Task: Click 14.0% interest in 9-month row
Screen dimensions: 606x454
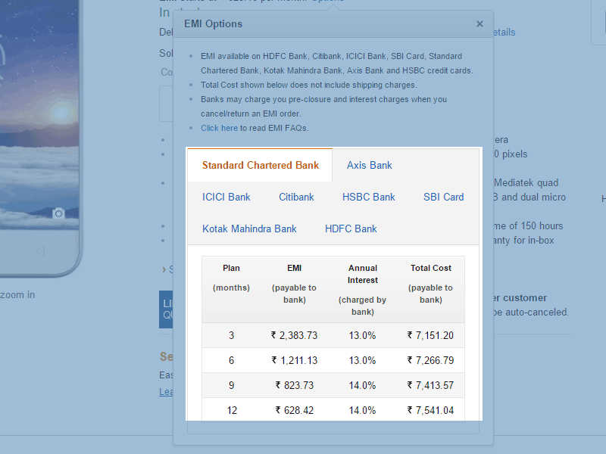Action: pos(362,385)
